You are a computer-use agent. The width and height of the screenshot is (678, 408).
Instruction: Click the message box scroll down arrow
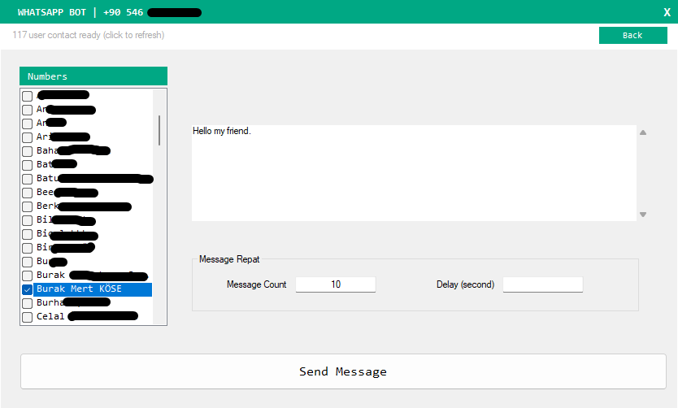(x=643, y=215)
